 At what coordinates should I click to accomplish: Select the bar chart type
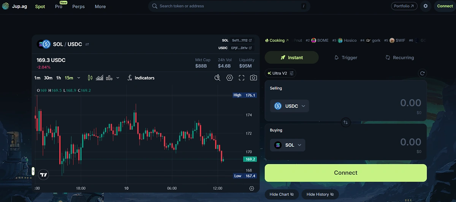click(x=109, y=78)
